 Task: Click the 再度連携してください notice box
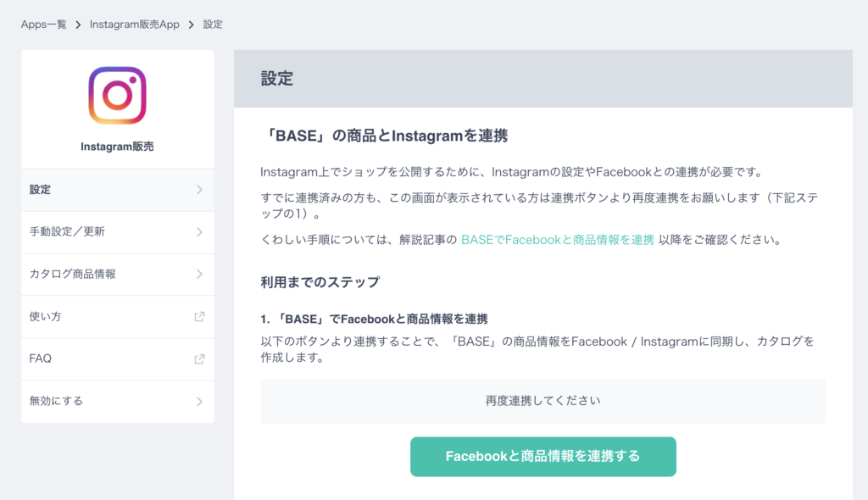[x=542, y=401]
